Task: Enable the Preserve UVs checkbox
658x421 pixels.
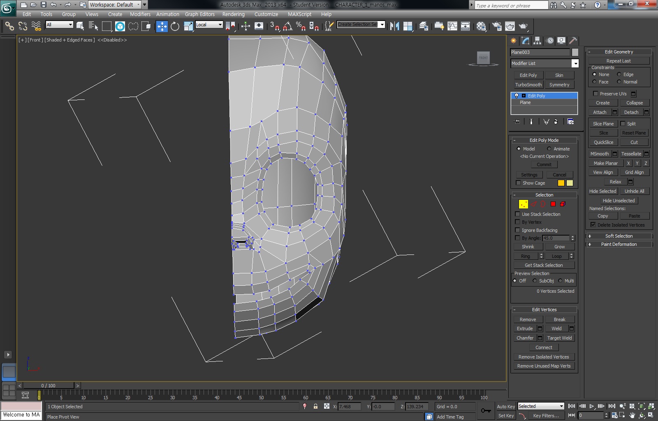Action: click(595, 94)
